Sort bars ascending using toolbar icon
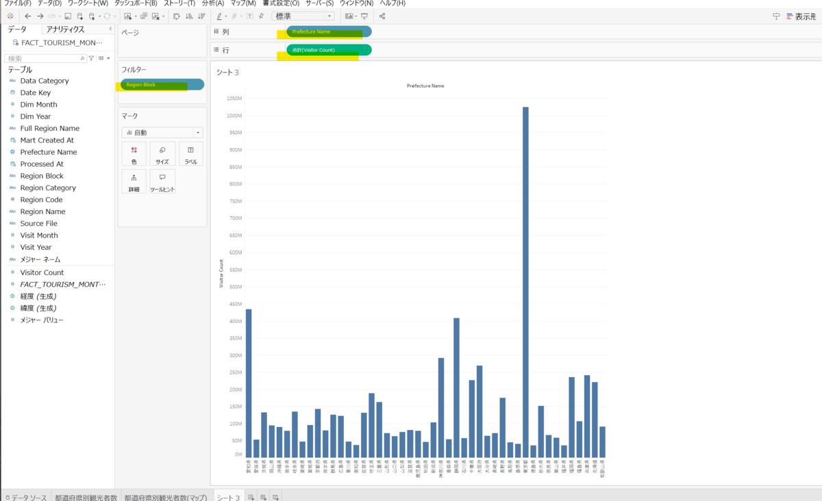Viewport: 822px width, 501px height. (188, 16)
